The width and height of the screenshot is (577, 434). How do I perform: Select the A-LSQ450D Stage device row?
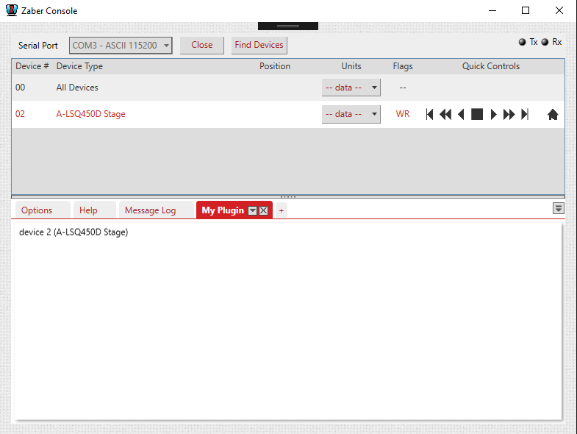click(288, 114)
